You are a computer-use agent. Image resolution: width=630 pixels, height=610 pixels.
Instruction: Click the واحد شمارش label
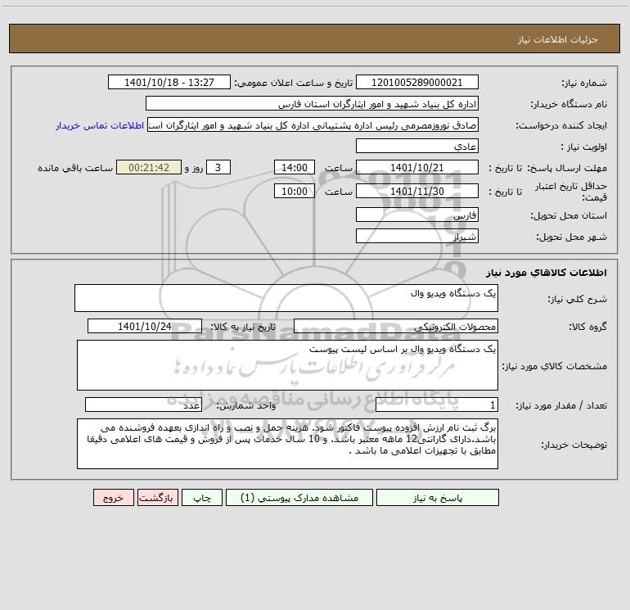pos(246,406)
